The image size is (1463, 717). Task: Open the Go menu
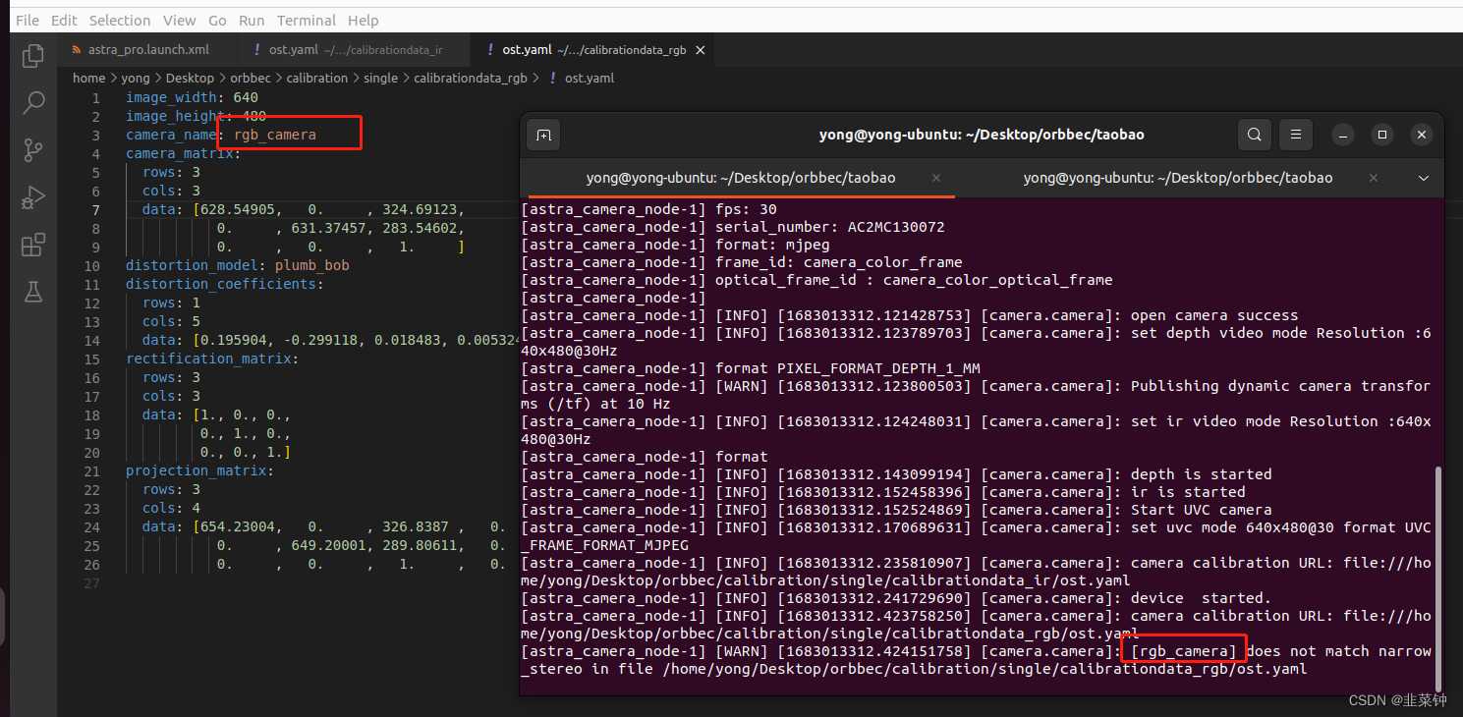(x=217, y=20)
